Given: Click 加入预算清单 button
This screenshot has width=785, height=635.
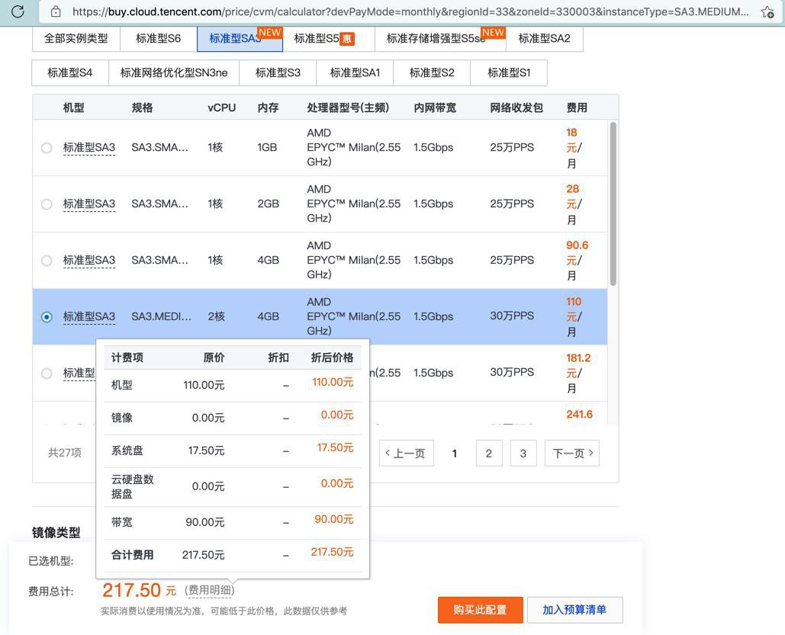Looking at the screenshot, I should (x=574, y=610).
